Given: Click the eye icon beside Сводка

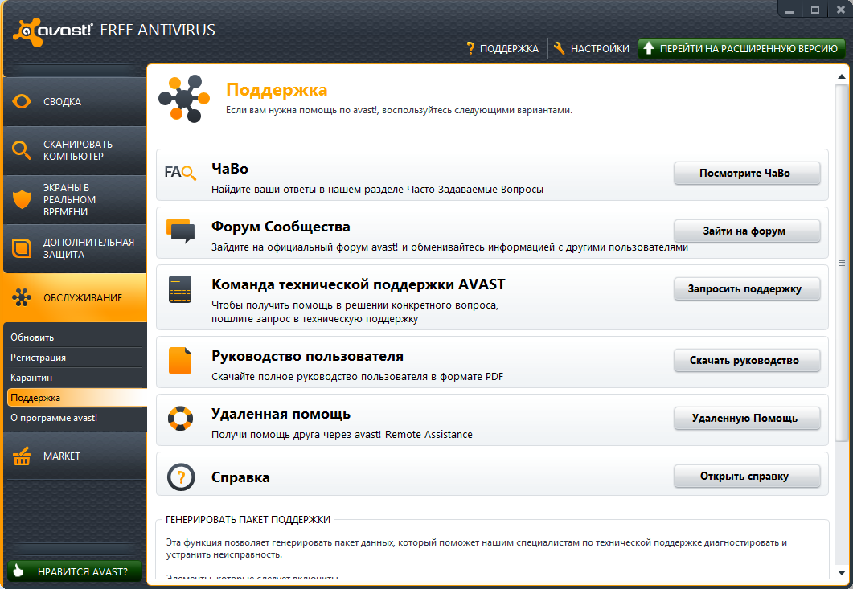Looking at the screenshot, I should [x=22, y=102].
